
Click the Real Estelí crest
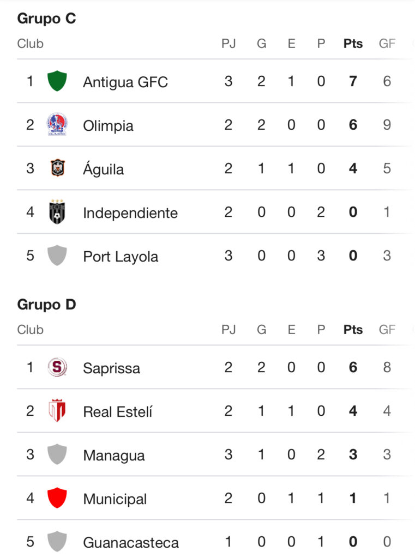[x=57, y=411]
